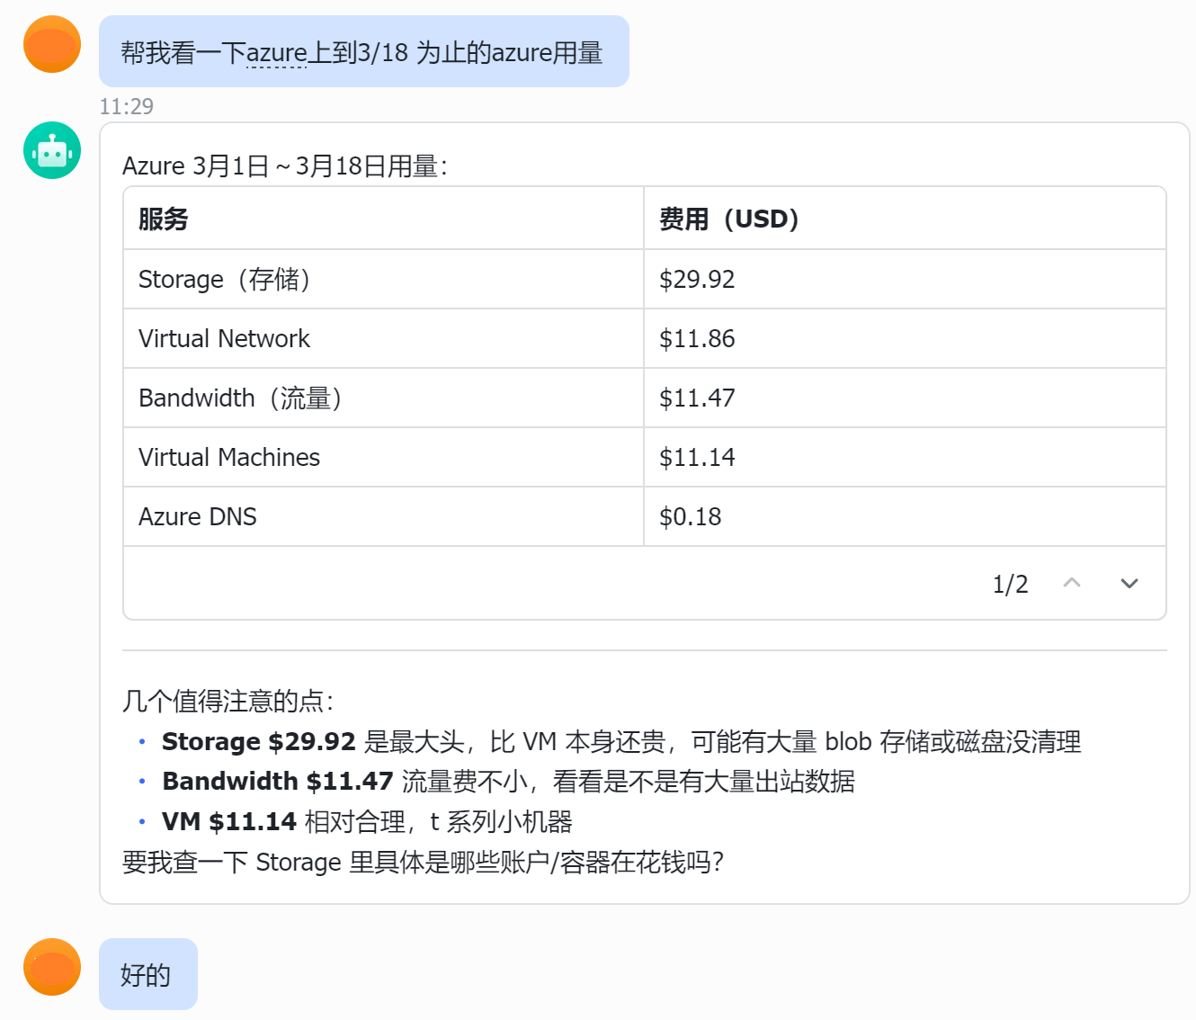The height and width of the screenshot is (1020, 1196).
Task: Select the $29.92 cost cell
Action: pos(905,279)
